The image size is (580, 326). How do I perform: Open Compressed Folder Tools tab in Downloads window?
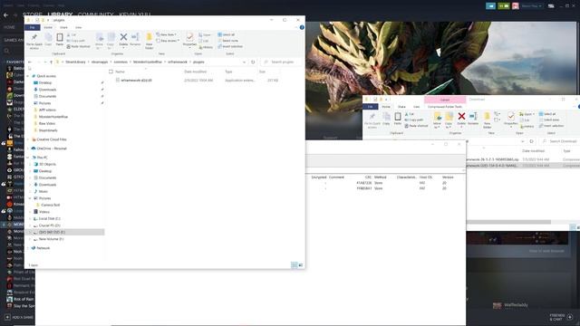point(445,107)
